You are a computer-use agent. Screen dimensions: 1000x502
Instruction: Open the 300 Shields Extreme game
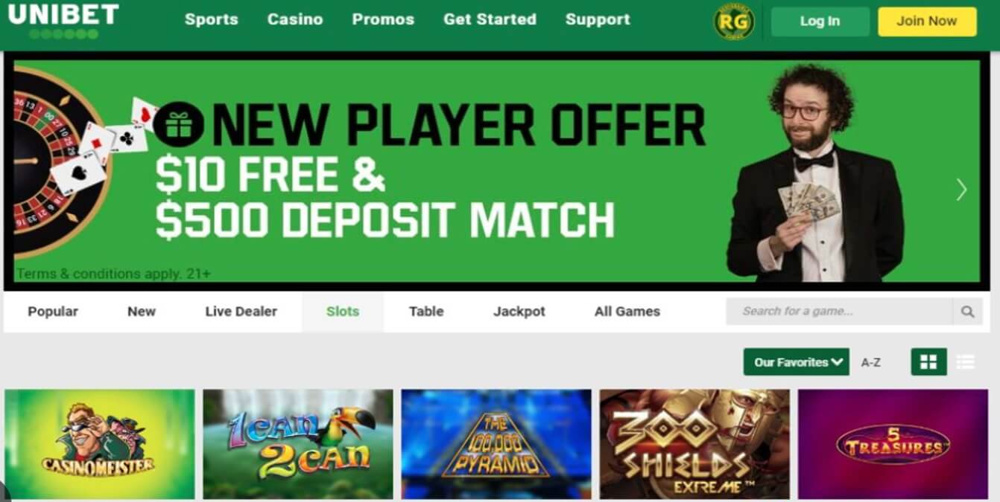click(694, 444)
